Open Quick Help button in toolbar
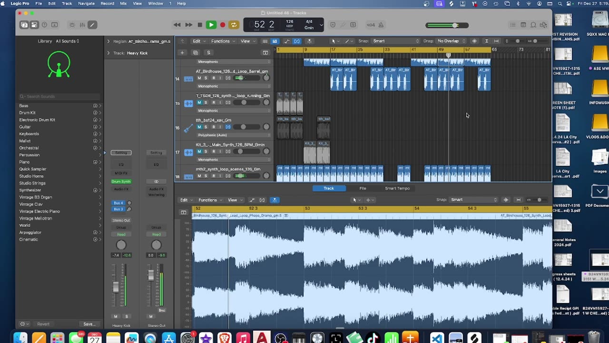The image size is (609, 343). (45, 25)
